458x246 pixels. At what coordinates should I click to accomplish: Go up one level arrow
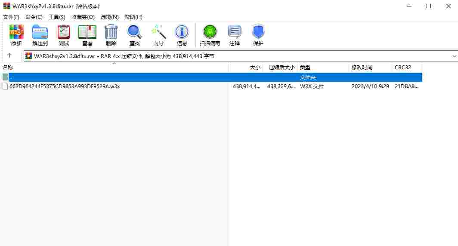pyautogui.click(x=9, y=55)
